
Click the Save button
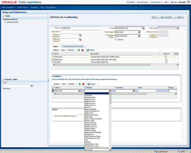click(x=154, y=17)
